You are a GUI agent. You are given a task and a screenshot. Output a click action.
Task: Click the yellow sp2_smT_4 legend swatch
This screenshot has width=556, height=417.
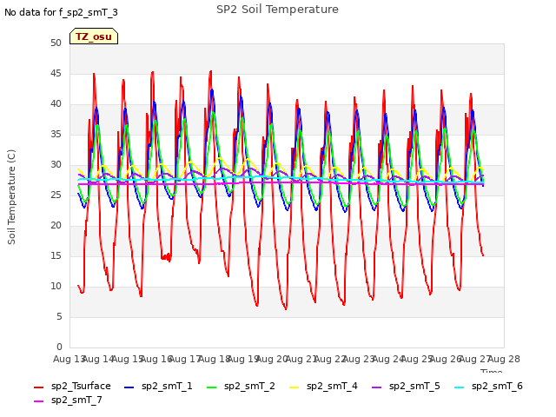click(x=294, y=387)
